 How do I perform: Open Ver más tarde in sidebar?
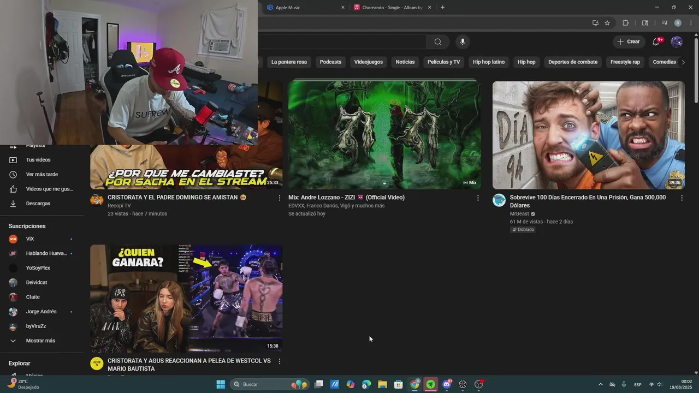[x=42, y=175]
